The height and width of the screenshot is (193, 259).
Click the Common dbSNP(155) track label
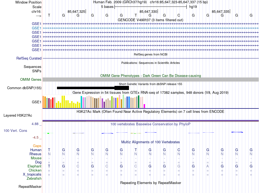coord(24,88)
